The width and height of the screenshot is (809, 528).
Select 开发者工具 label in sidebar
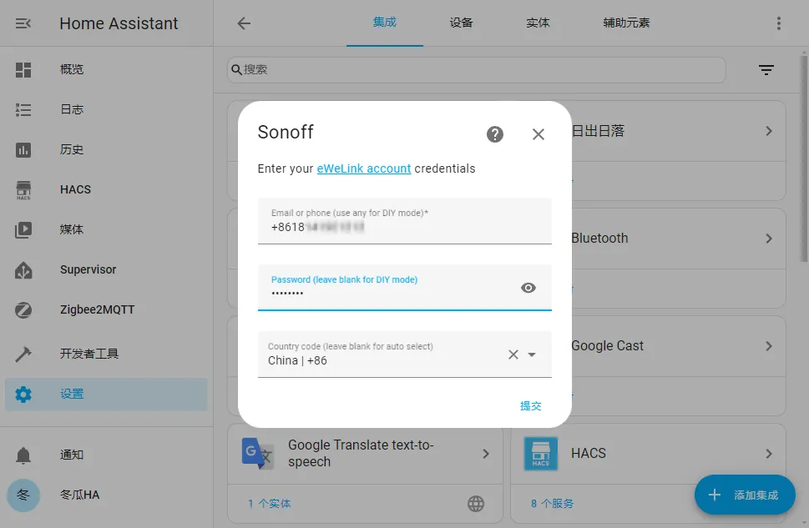(89, 354)
